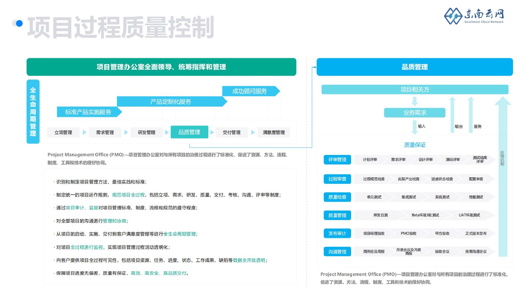Click the 配置审查 step
This screenshot has height=299, width=532.
(476, 179)
